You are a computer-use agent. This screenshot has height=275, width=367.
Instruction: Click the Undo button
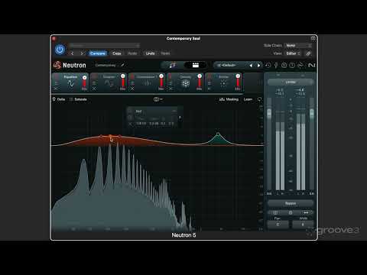[150, 53]
